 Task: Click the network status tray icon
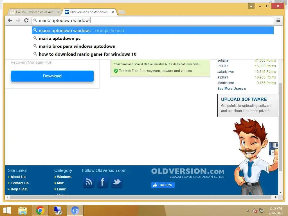pyautogui.click(x=262, y=211)
